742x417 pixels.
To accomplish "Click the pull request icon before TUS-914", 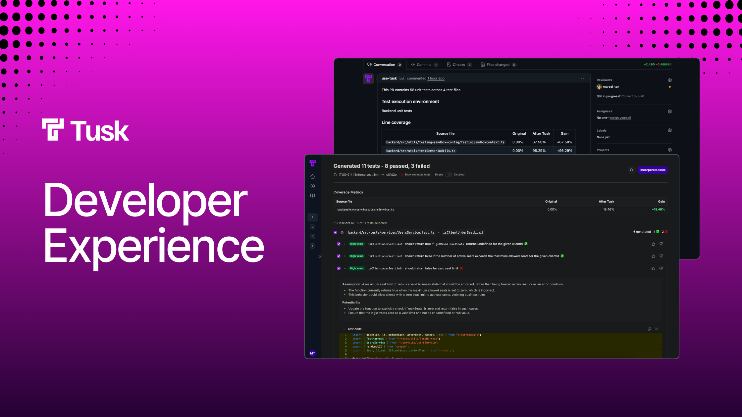I will click(x=335, y=175).
